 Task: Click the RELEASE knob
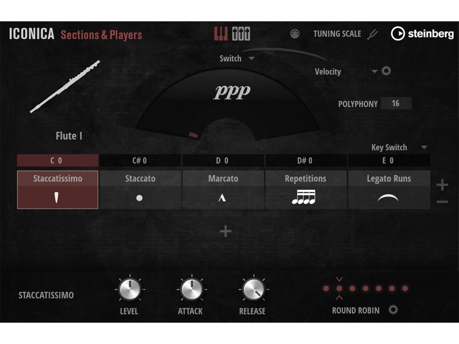click(x=254, y=289)
